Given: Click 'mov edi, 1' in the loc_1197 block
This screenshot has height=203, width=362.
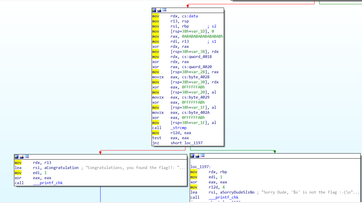Looking at the screenshot, I should click(x=206, y=177).
